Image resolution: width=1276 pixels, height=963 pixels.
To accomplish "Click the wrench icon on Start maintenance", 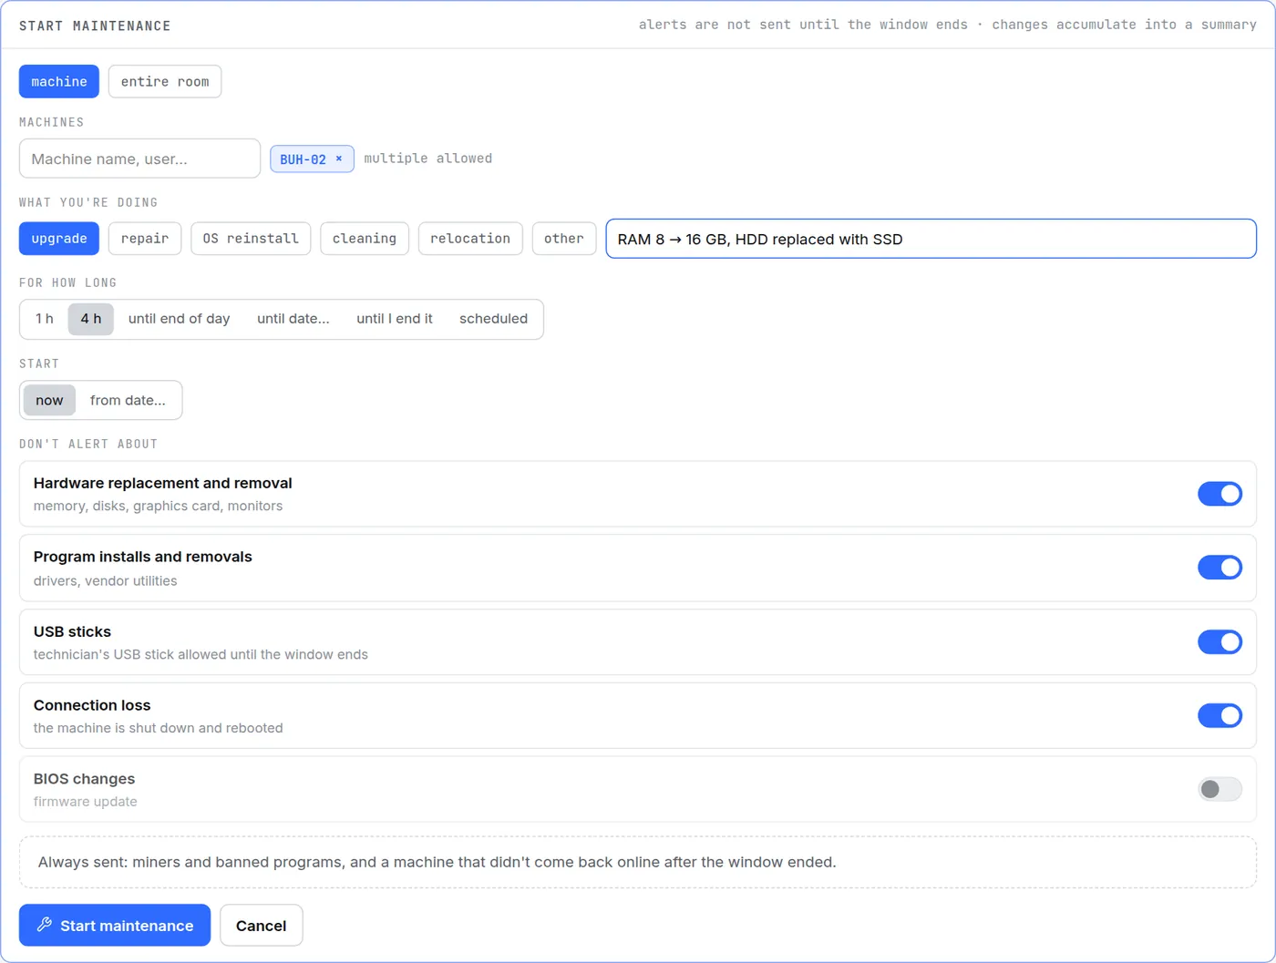I will [x=44, y=925].
